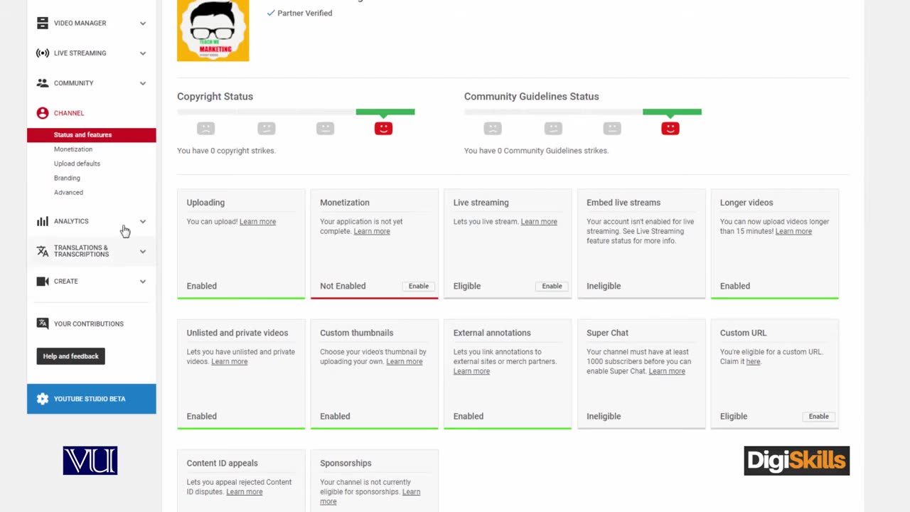
Task: Click the channel profile picture
Action: pyautogui.click(x=213, y=31)
